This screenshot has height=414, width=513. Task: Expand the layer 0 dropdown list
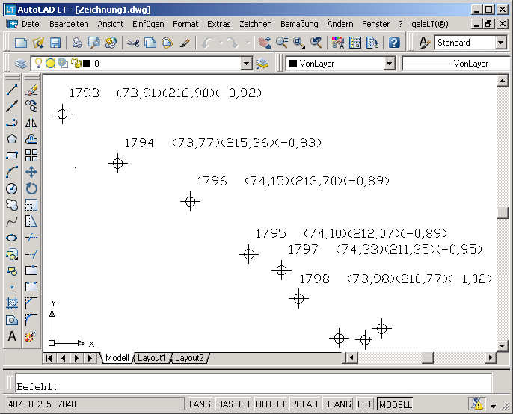pyautogui.click(x=247, y=63)
